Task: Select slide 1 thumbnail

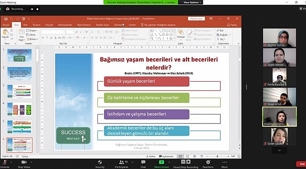Action: coord(19,56)
